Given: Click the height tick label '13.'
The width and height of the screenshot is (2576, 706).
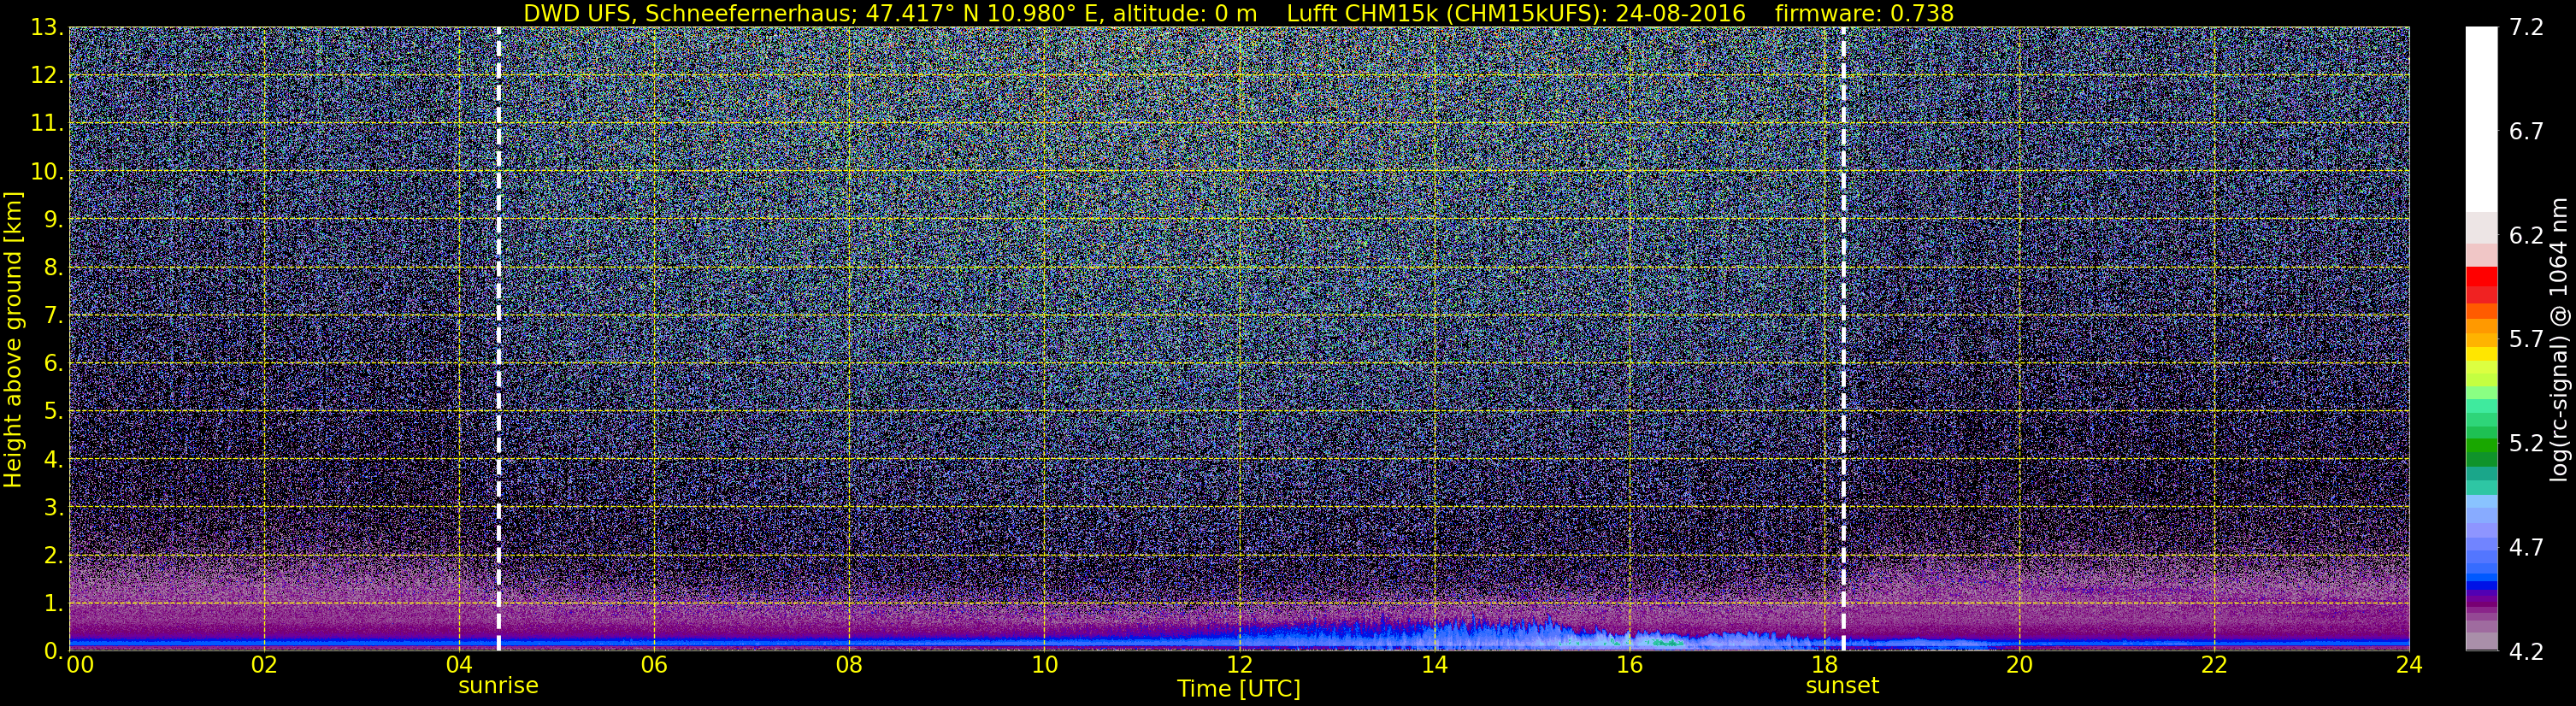Looking at the screenshot, I should click(x=46, y=27).
